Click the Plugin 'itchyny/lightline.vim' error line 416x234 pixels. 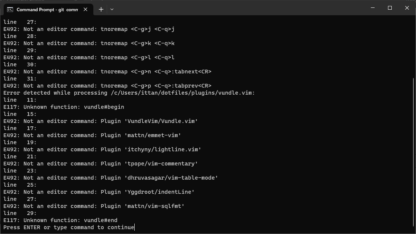pos(102,149)
